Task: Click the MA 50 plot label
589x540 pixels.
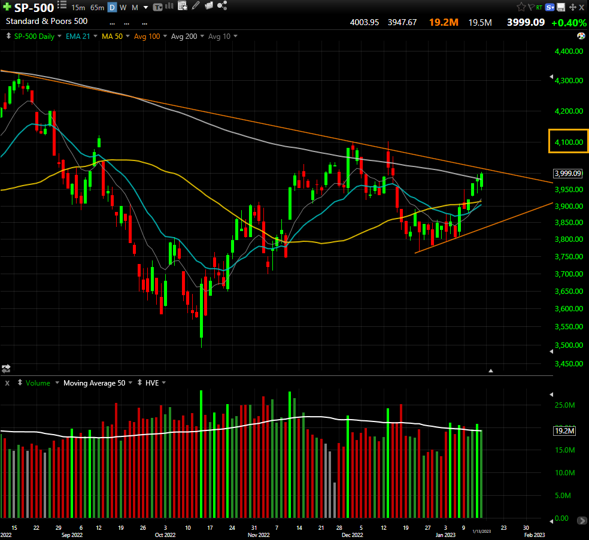Action: pos(112,37)
